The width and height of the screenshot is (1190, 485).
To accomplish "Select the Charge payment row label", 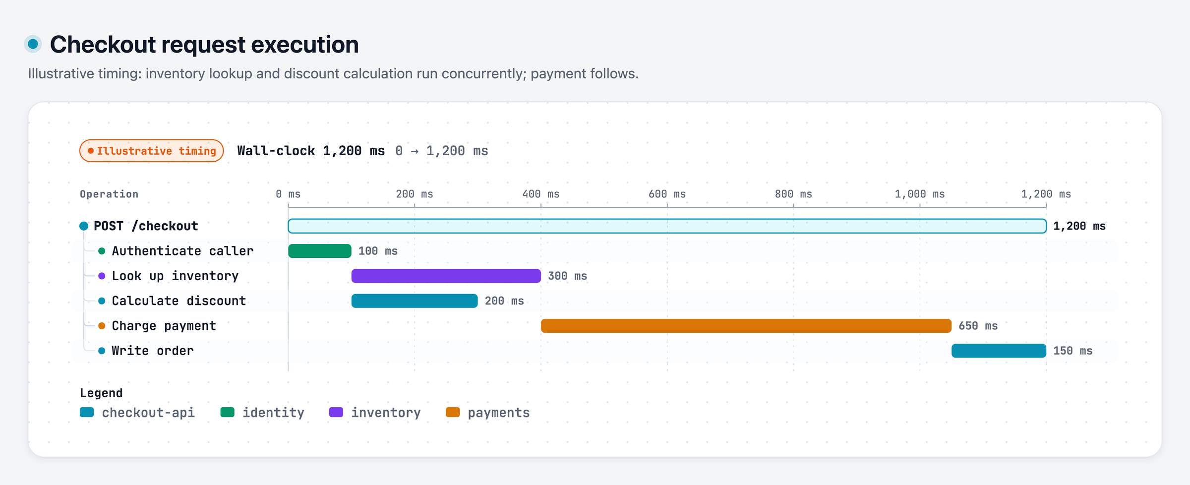I will point(164,326).
